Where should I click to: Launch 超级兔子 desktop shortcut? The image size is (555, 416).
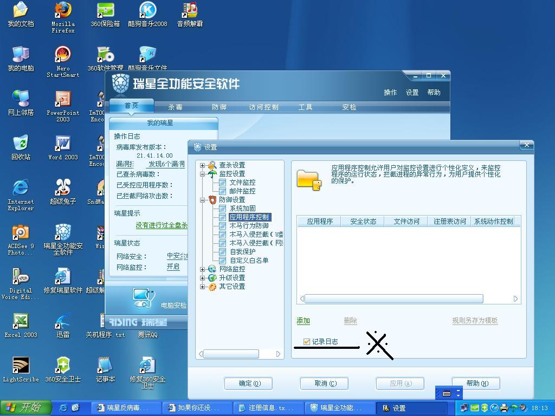coord(63,192)
